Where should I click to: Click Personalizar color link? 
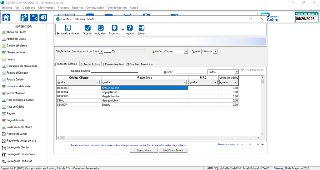pyautogui.click(x=226, y=144)
